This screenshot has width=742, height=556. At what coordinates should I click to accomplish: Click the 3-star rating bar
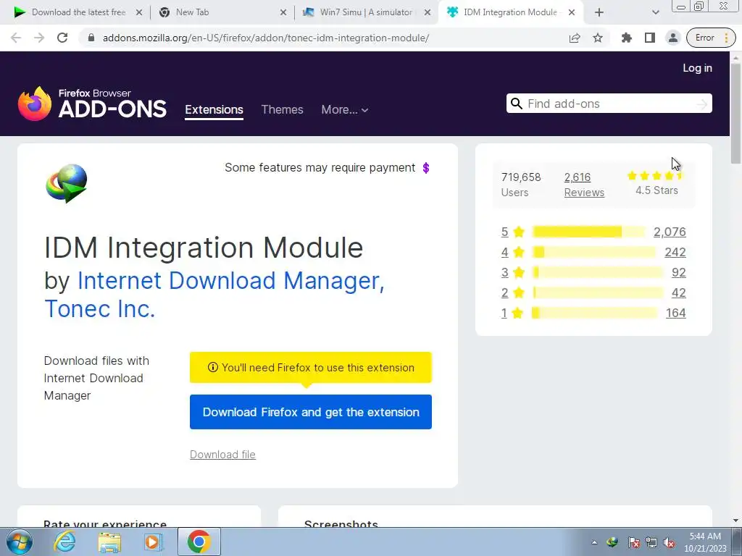(x=598, y=272)
